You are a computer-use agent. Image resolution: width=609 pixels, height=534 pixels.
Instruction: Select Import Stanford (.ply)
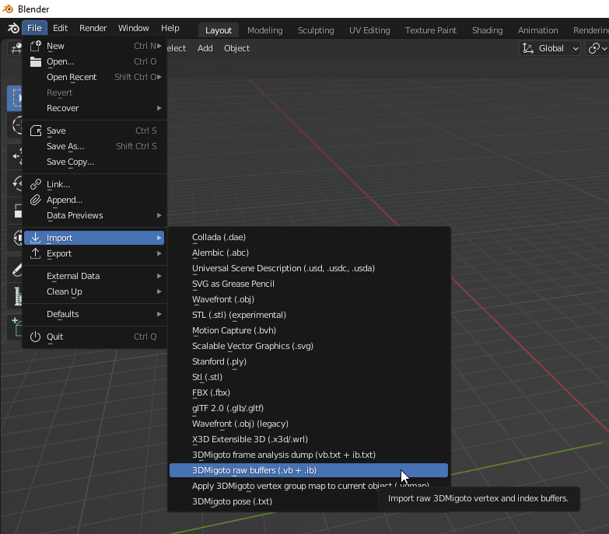coord(309,361)
